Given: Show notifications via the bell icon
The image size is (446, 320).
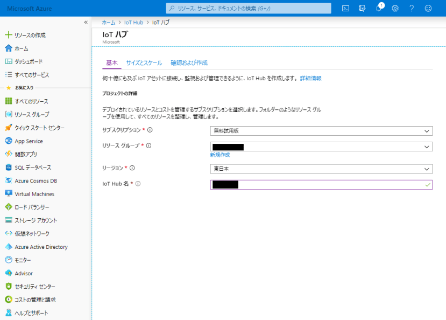Looking at the screenshot, I should click(379, 8).
